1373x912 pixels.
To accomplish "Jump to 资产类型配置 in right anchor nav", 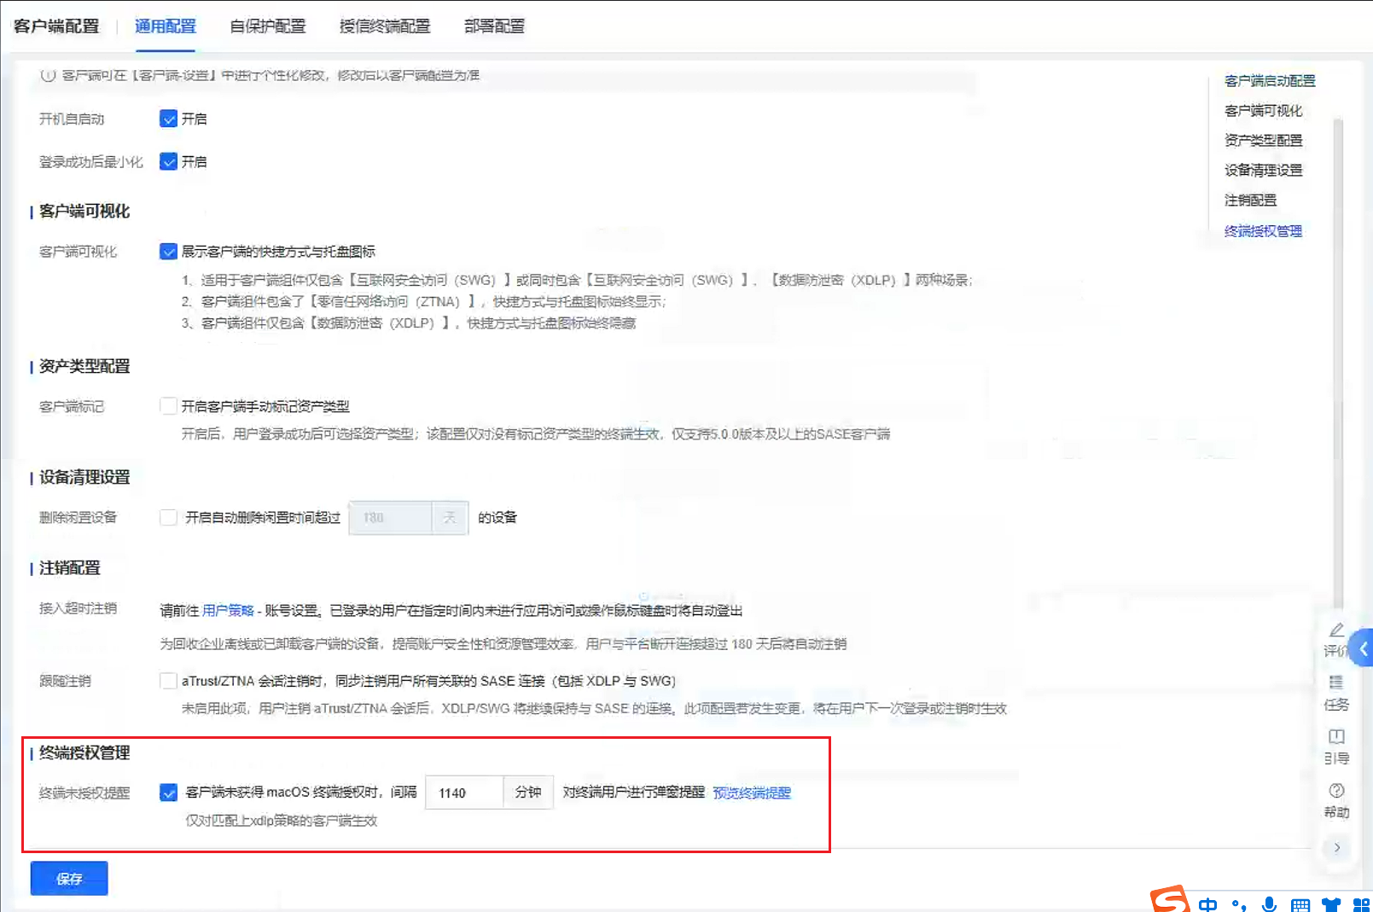I will pyautogui.click(x=1263, y=140).
